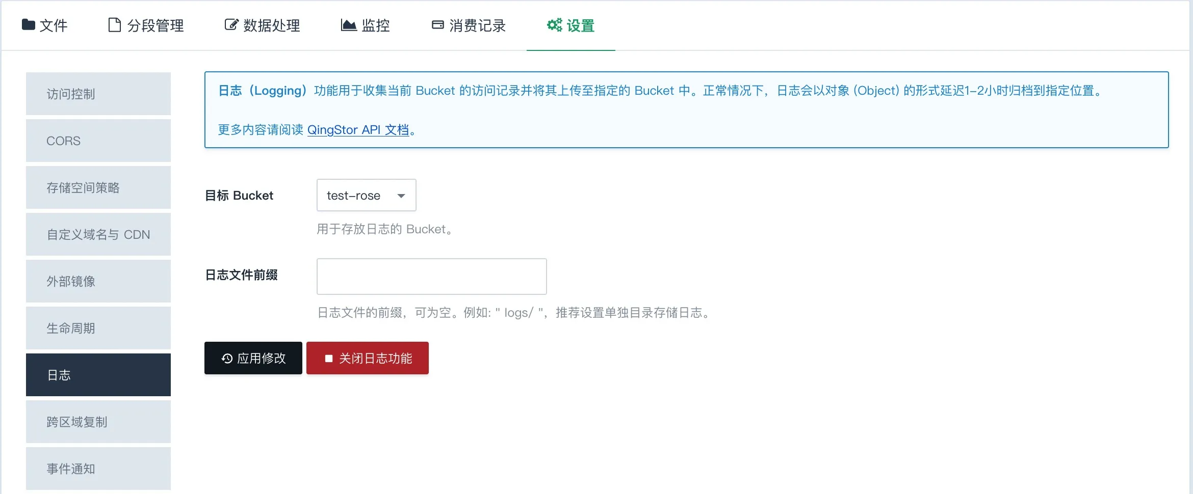This screenshot has width=1193, height=494.
Task: Click the stop square icon on 关闭日志功能
Action: click(329, 359)
